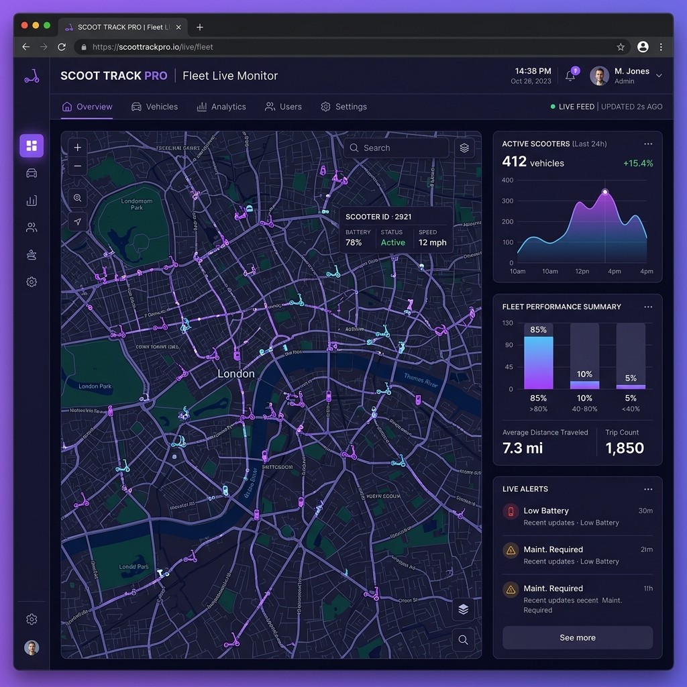
Task: Open the Maint. Required alert from 11h
Action: pos(578,598)
